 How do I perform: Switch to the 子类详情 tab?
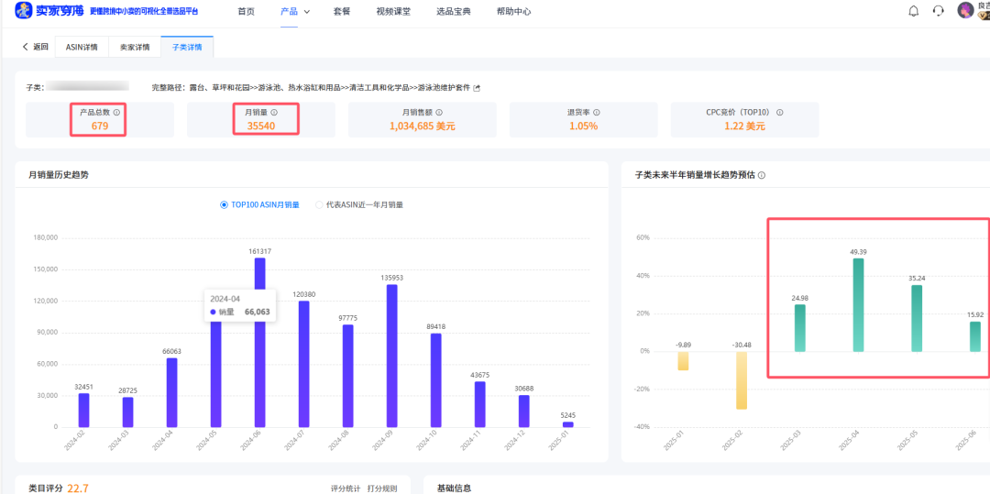(187, 47)
